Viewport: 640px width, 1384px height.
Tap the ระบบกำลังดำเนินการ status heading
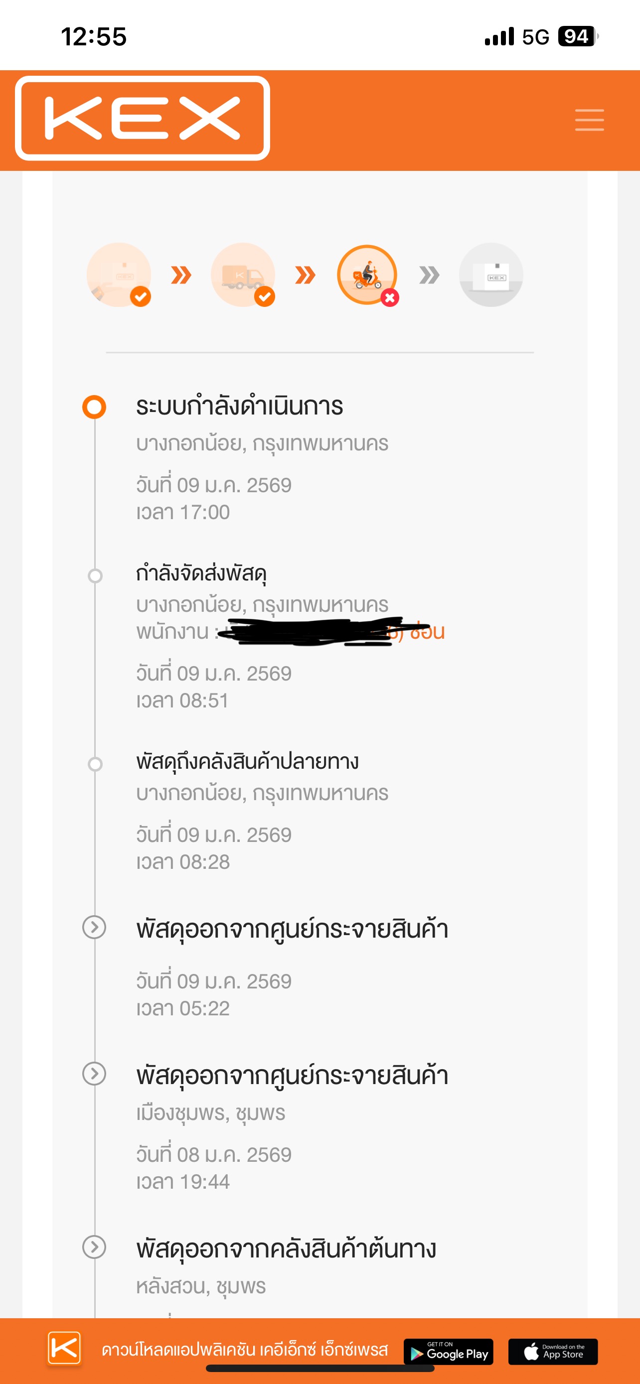[x=240, y=406]
